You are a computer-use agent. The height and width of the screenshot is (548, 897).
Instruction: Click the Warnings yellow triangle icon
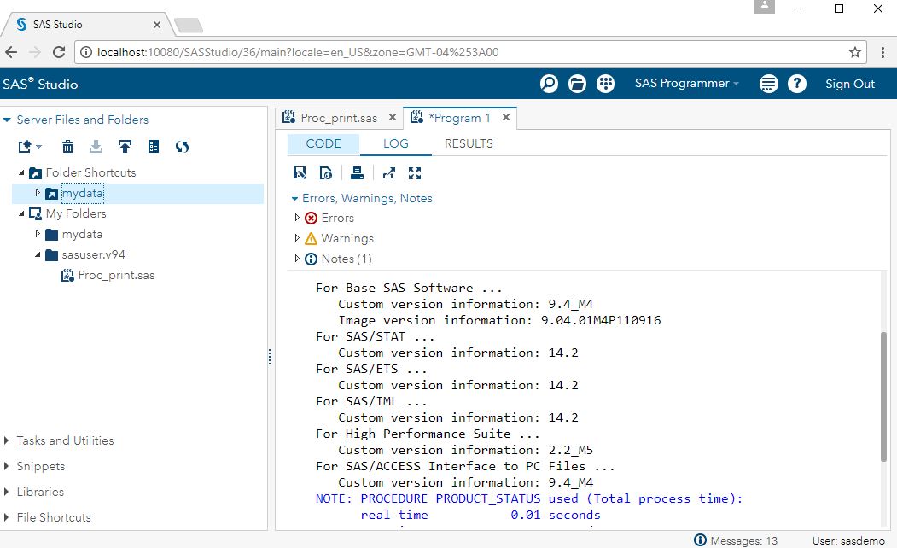pos(311,238)
